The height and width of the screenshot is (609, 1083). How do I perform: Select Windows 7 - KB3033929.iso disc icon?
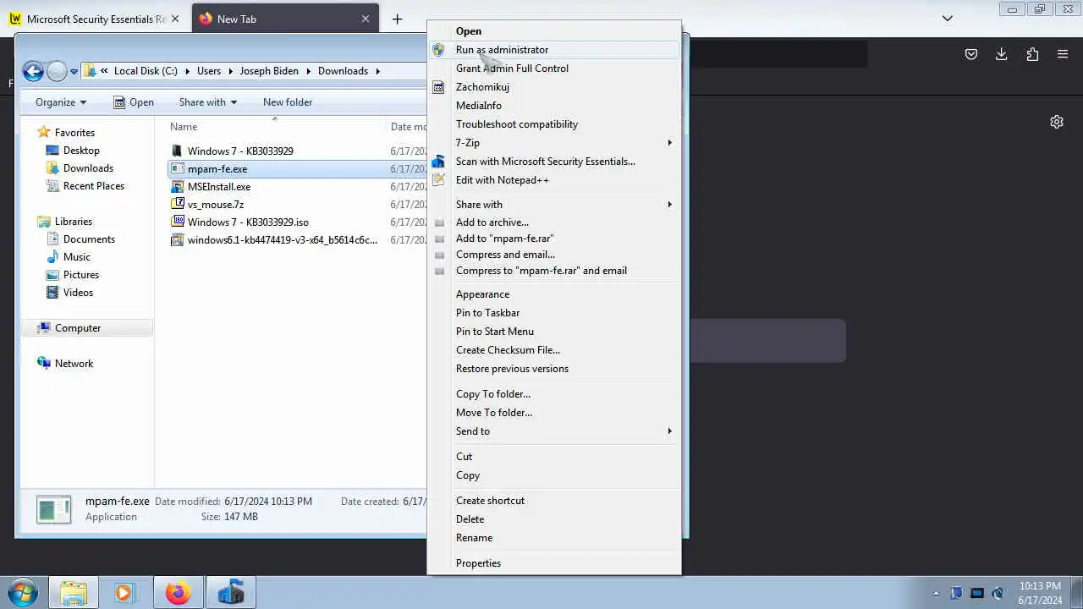tap(178, 222)
